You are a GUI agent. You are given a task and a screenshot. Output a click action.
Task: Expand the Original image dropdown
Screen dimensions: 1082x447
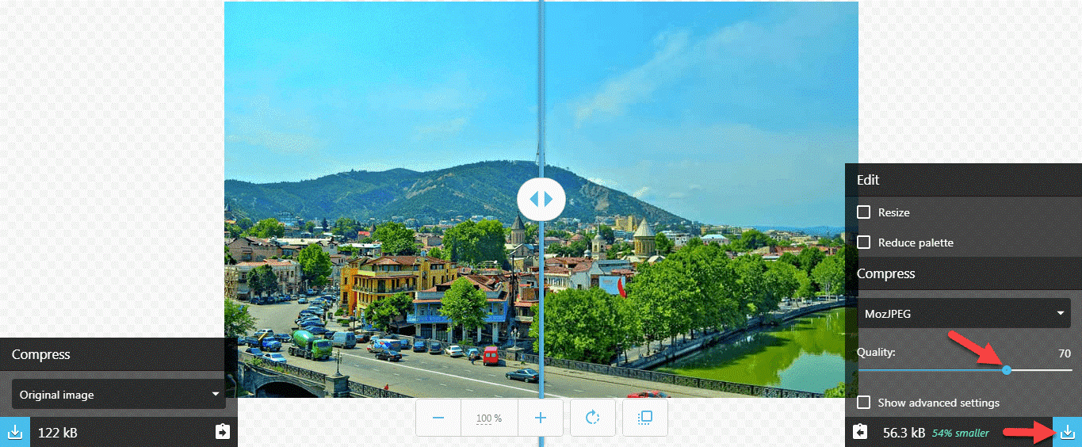point(119,395)
